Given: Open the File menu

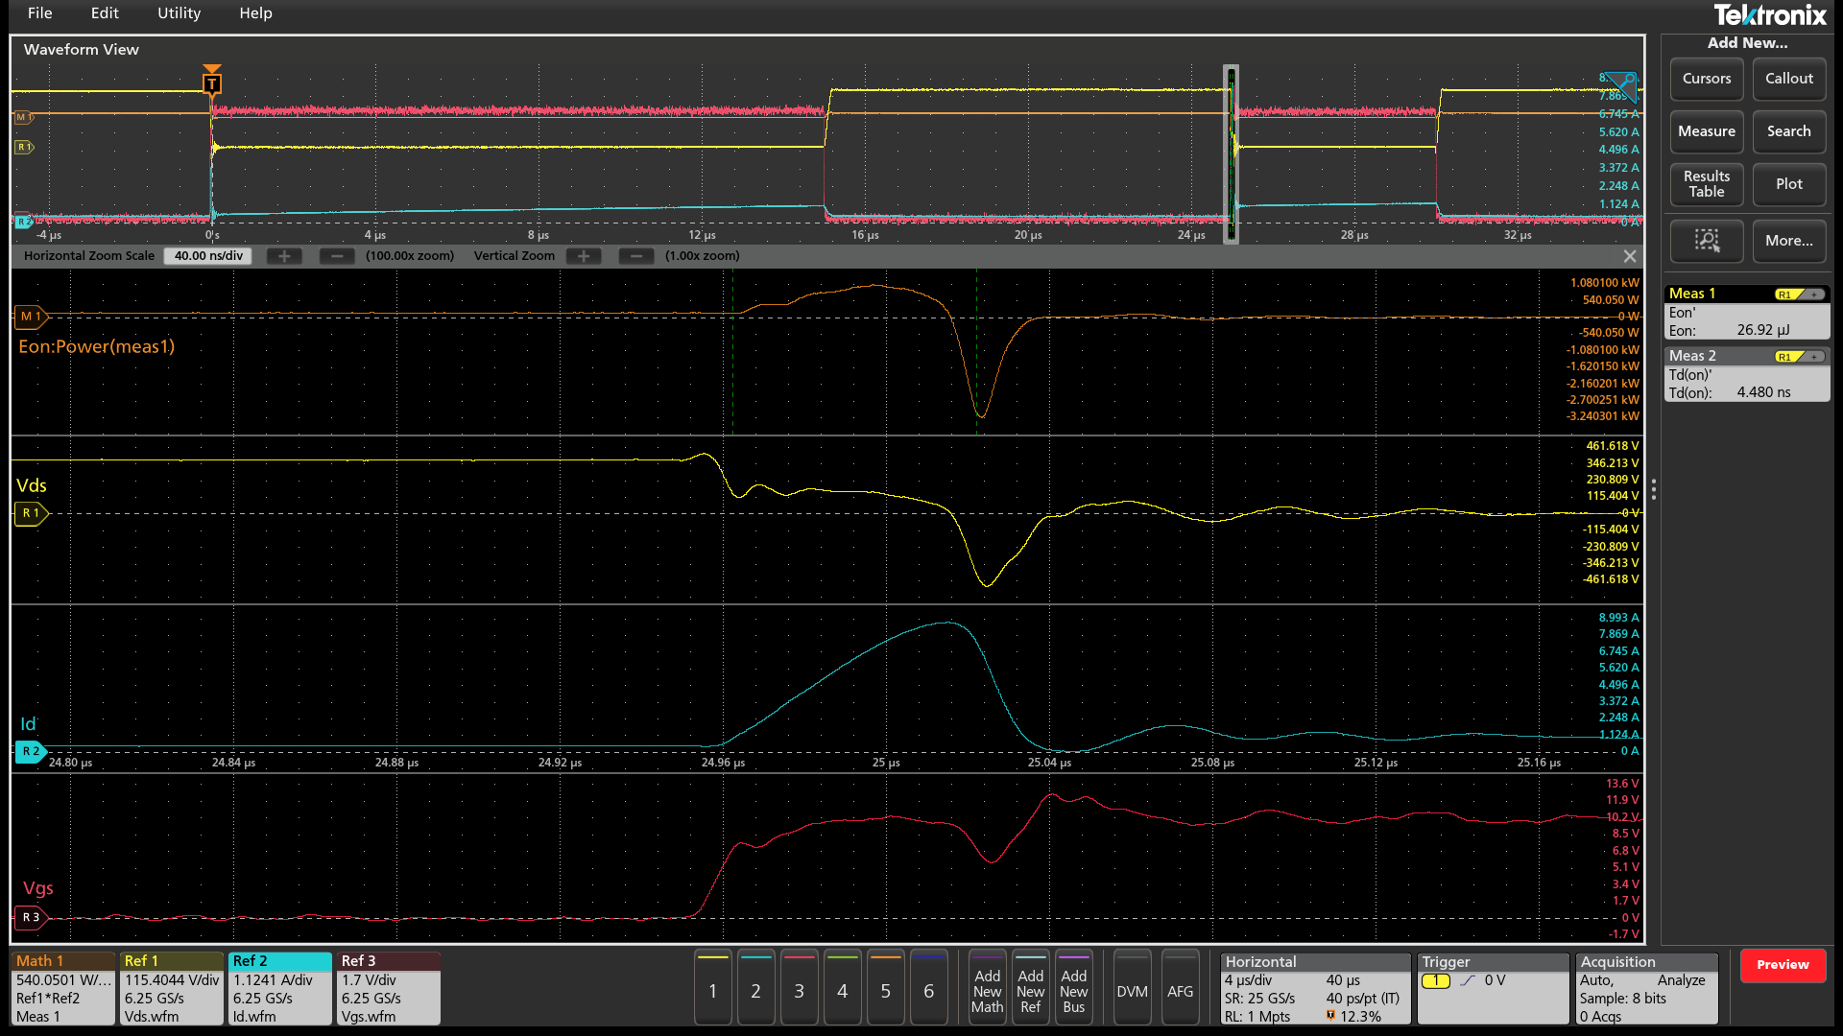Looking at the screenshot, I should point(39,13).
